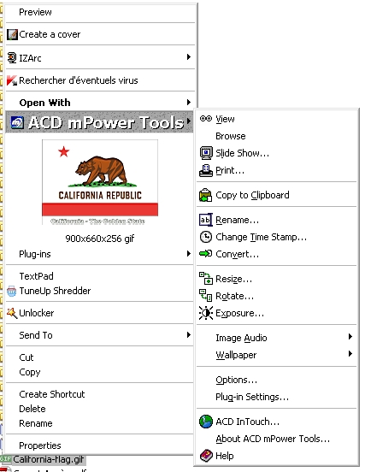Open About ACD mPower Tools...
This screenshot has width=365, height=472.
pos(276,439)
